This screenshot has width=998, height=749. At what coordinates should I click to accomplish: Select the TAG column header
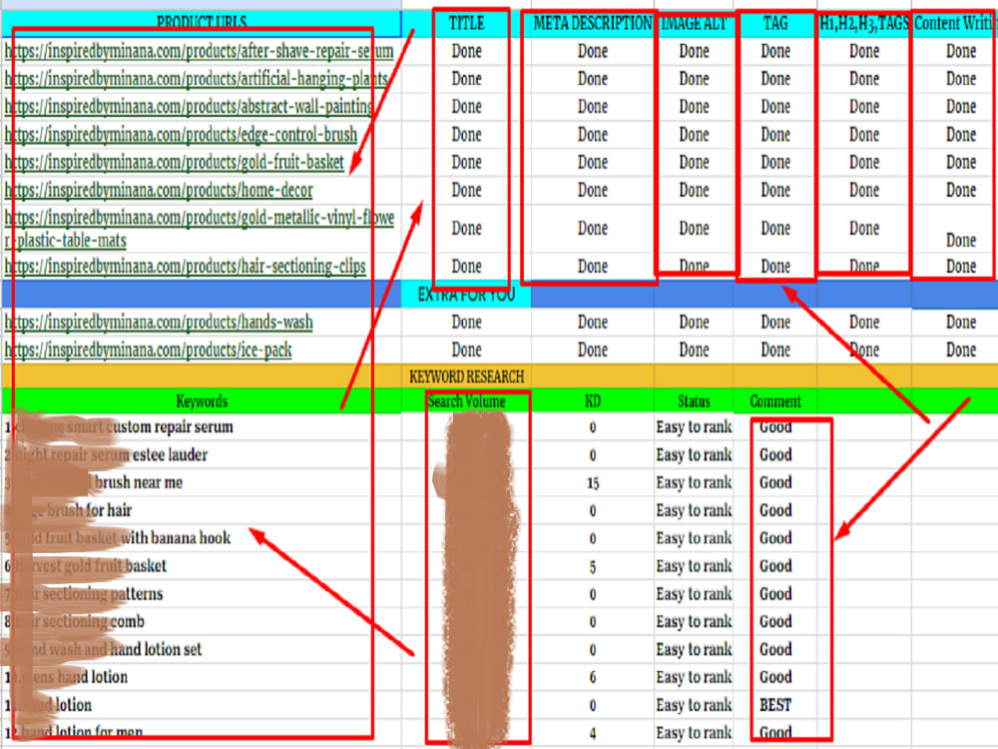click(x=775, y=24)
